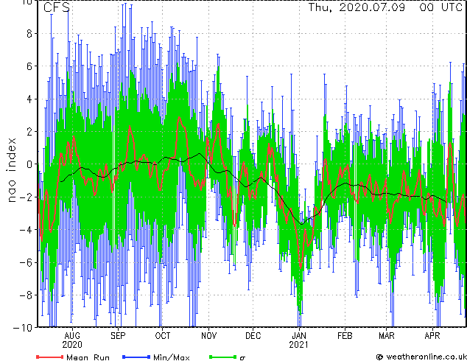Screen dimensions: 467x361
Task: Click the y-axis value -10
Action: 23,328
